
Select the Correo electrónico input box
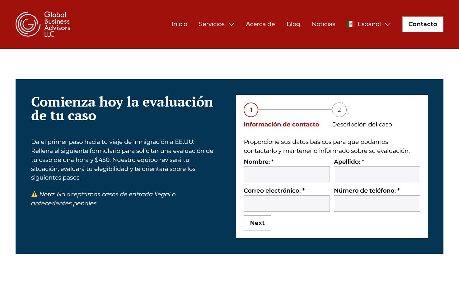point(287,203)
